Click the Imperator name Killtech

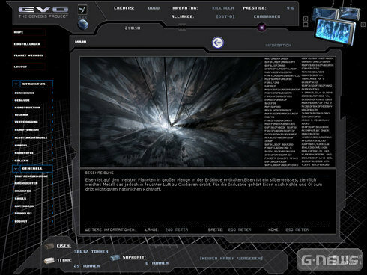point(223,8)
